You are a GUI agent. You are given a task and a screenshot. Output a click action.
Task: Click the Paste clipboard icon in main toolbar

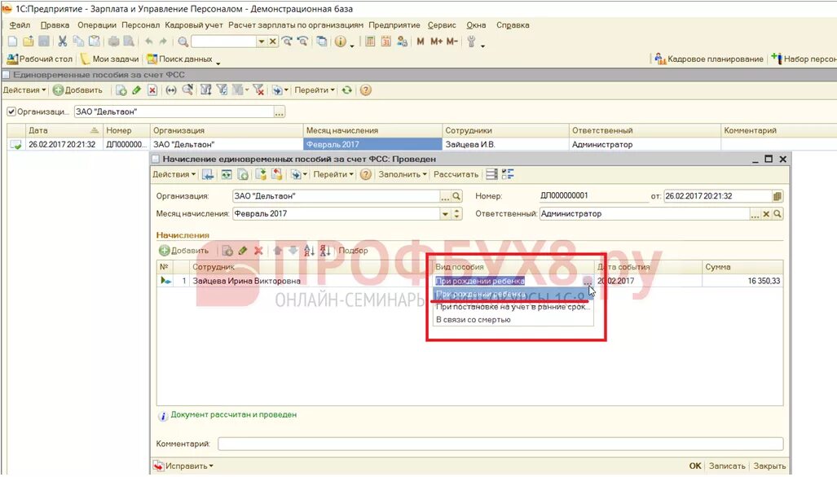[94, 42]
